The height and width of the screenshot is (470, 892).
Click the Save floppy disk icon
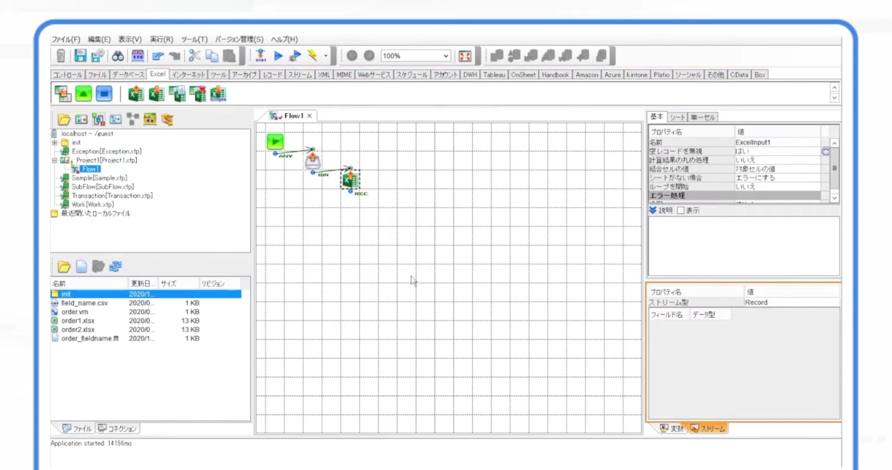(x=80, y=56)
